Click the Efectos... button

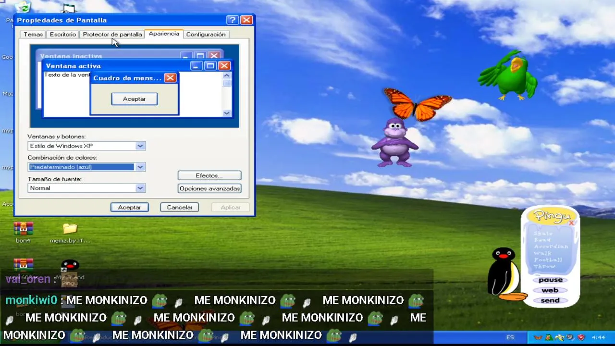[209, 175]
